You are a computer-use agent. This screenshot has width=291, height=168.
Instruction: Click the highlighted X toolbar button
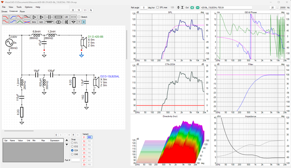(84, 22)
